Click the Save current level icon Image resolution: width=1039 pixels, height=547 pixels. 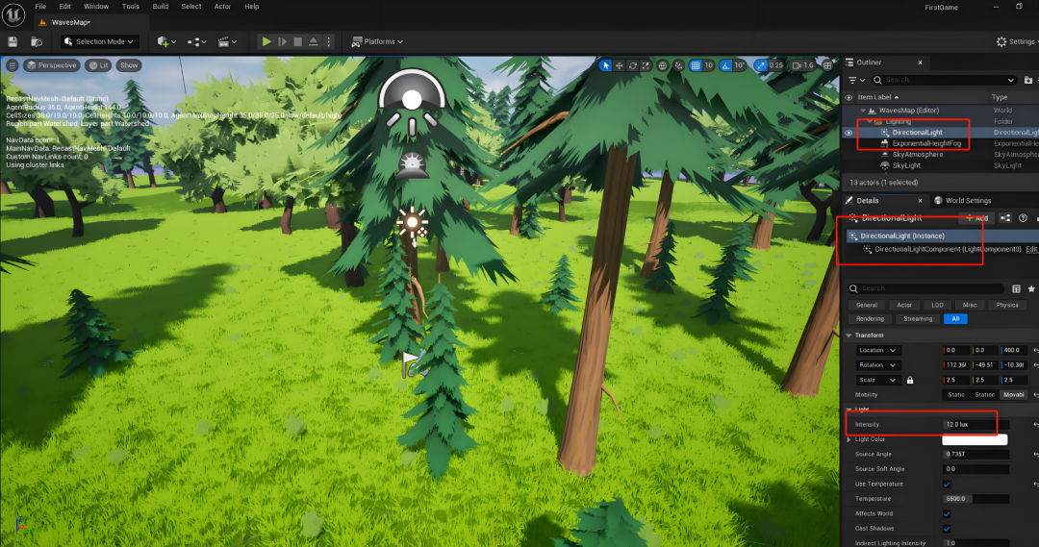click(13, 41)
